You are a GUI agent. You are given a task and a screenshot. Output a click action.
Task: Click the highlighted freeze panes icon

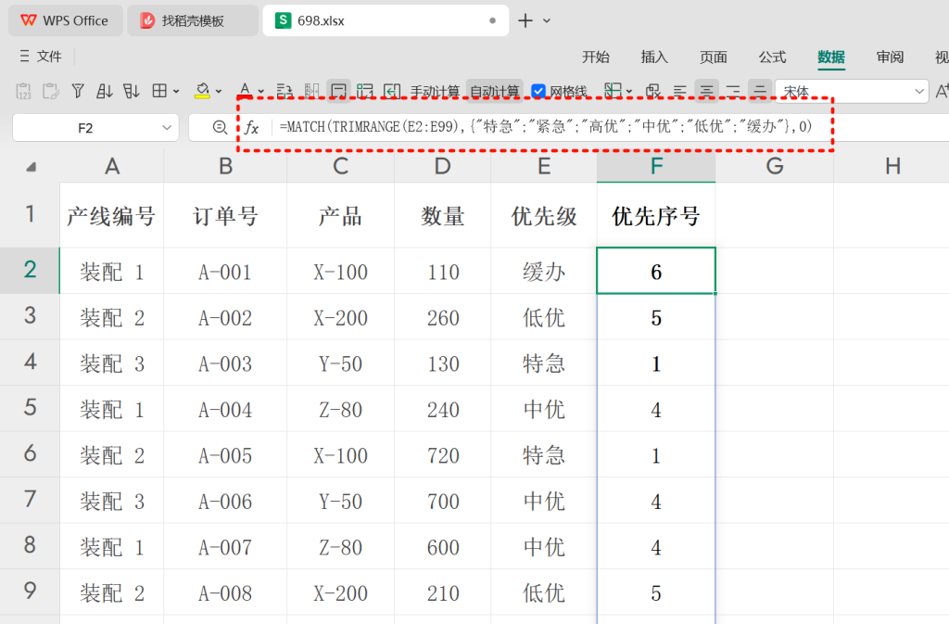click(x=339, y=92)
